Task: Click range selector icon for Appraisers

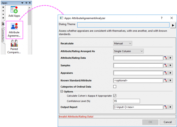Action: (166, 73)
